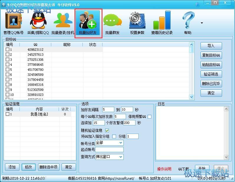Check target QQ row 5 451706780
The image size is (235, 182).
[x=7, y=70]
